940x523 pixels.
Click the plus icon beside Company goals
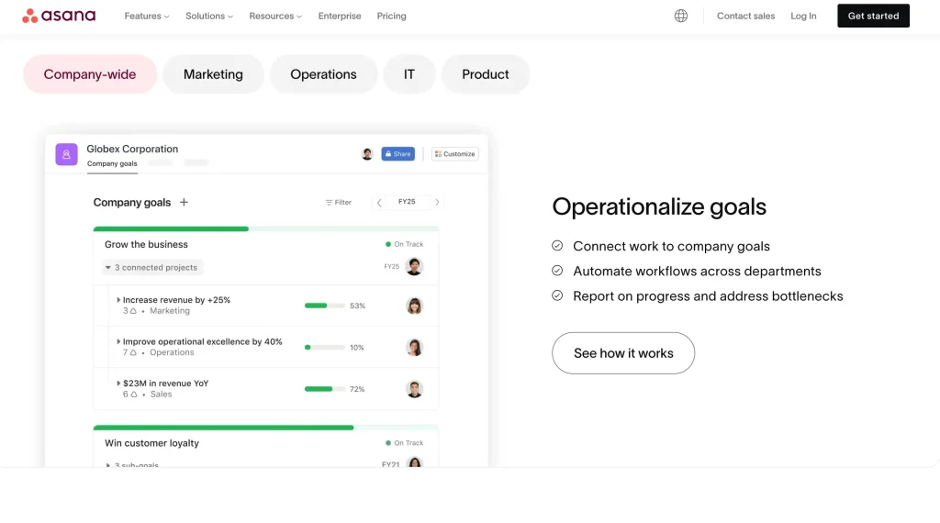184,203
